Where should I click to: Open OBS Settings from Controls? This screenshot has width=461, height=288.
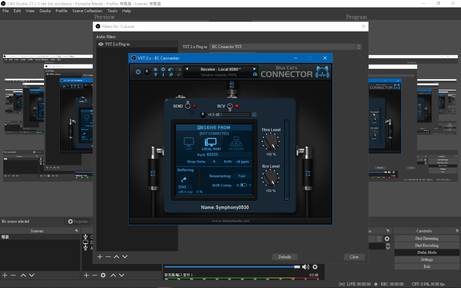pos(427,260)
